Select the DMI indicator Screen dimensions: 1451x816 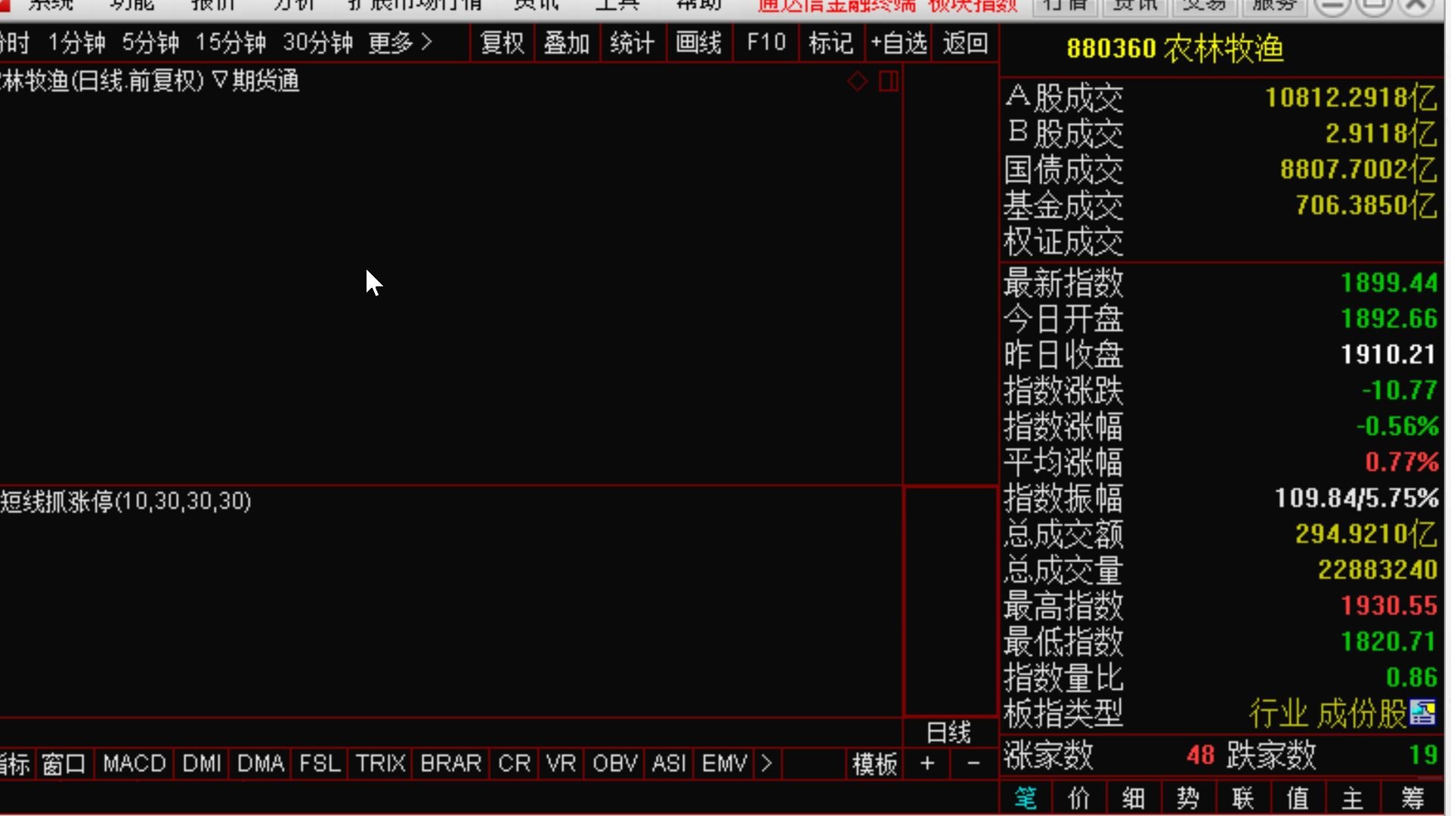click(202, 764)
